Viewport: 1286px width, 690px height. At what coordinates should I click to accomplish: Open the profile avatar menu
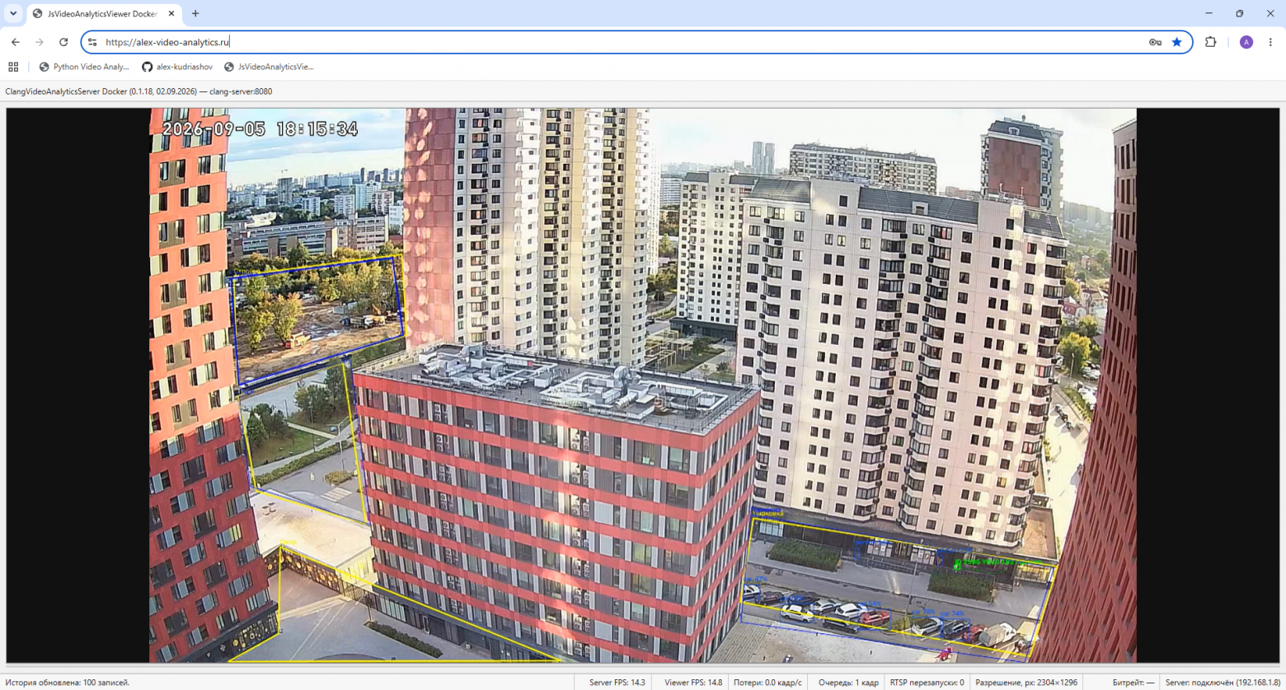1246,42
